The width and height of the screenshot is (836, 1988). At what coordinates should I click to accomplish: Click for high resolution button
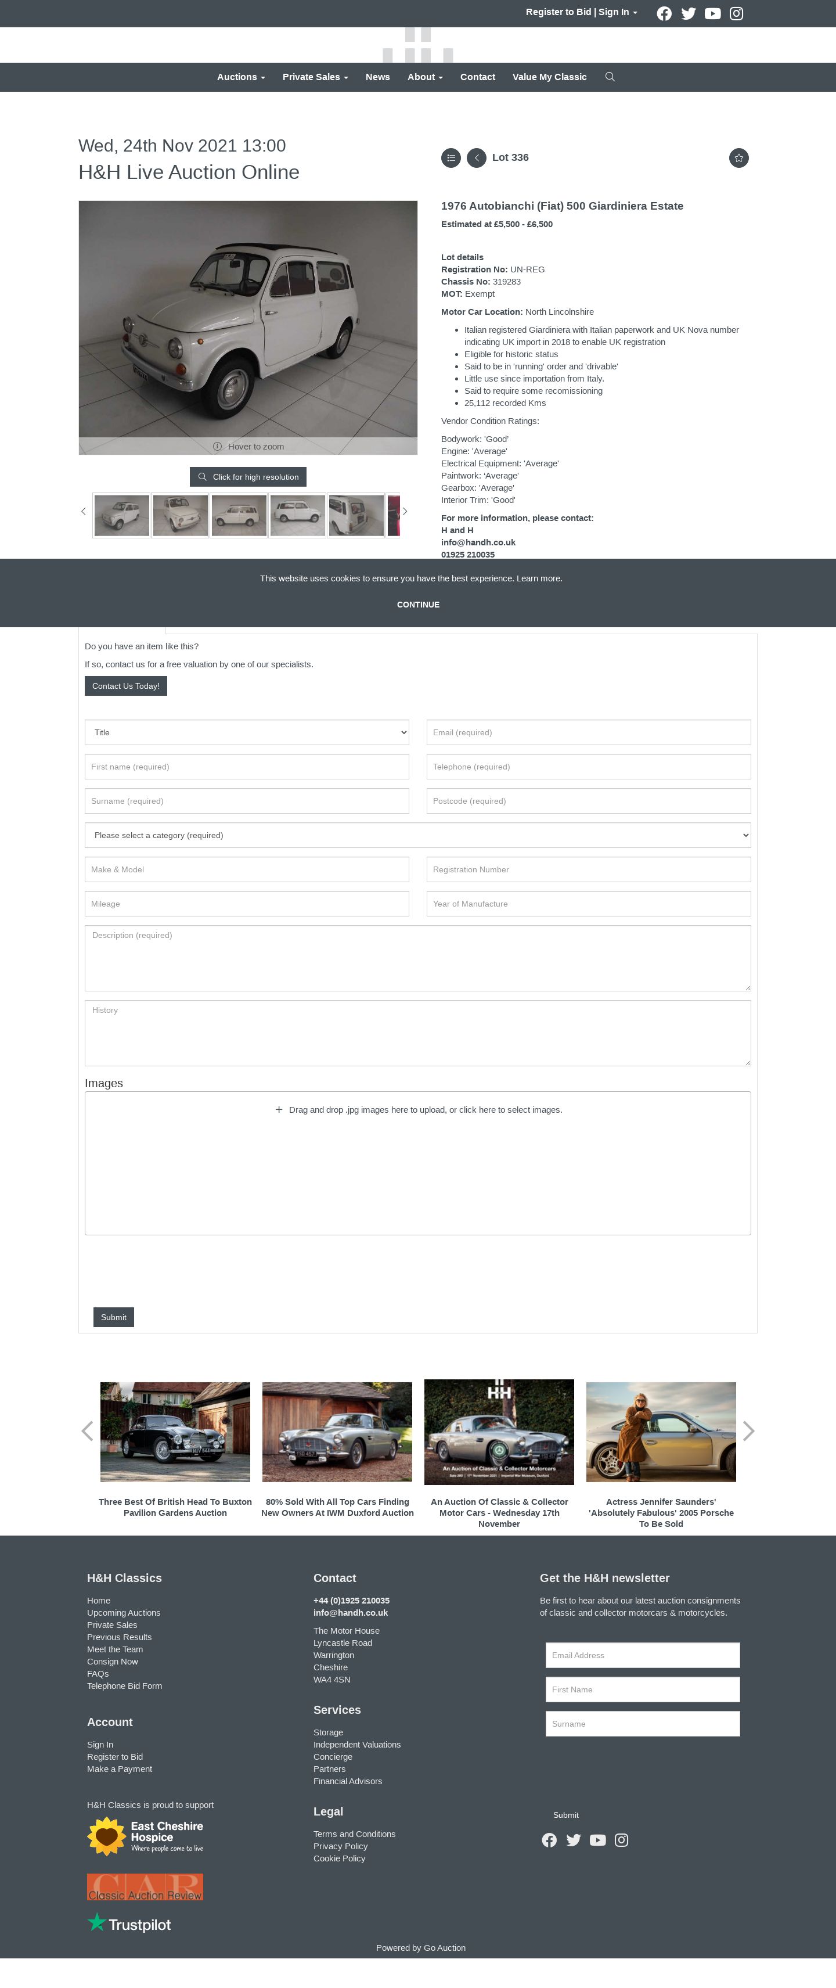248,477
